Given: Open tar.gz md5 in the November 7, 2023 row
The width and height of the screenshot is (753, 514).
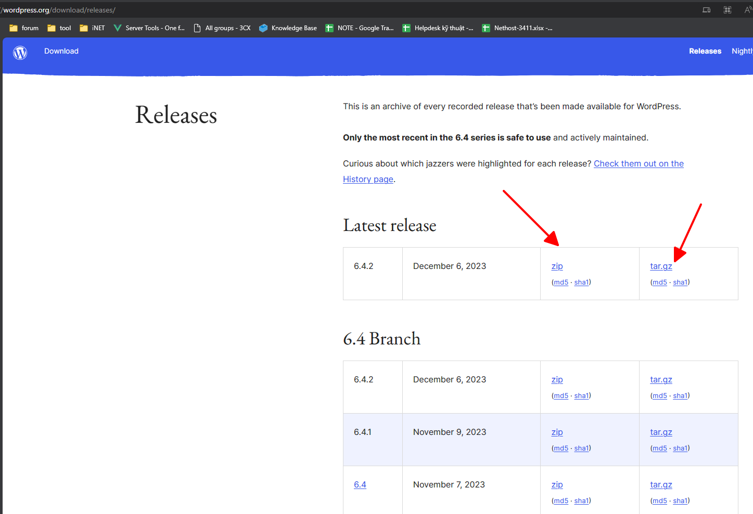Looking at the screenshot, I should 660,501.
